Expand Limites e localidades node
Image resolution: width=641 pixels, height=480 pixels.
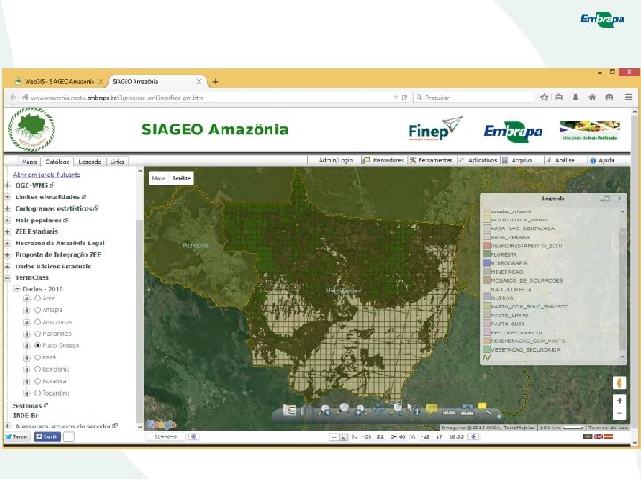coord(7,196)
